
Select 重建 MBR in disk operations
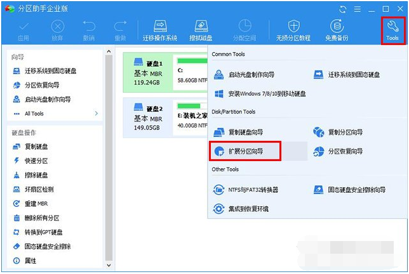pyautogui.click(x=37, y=204)
